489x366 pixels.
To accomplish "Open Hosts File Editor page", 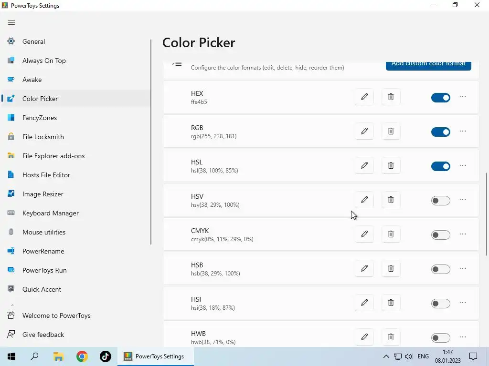I will (x=75, y=175).
